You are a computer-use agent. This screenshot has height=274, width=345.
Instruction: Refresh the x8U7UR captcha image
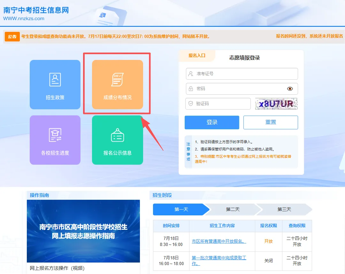click(x=276, y=104)
